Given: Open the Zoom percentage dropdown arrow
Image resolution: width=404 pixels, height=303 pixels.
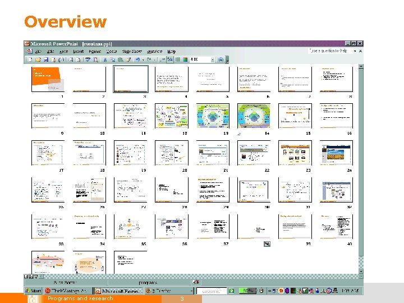Looking at the screenshot, I should click(x=213, y=60).
